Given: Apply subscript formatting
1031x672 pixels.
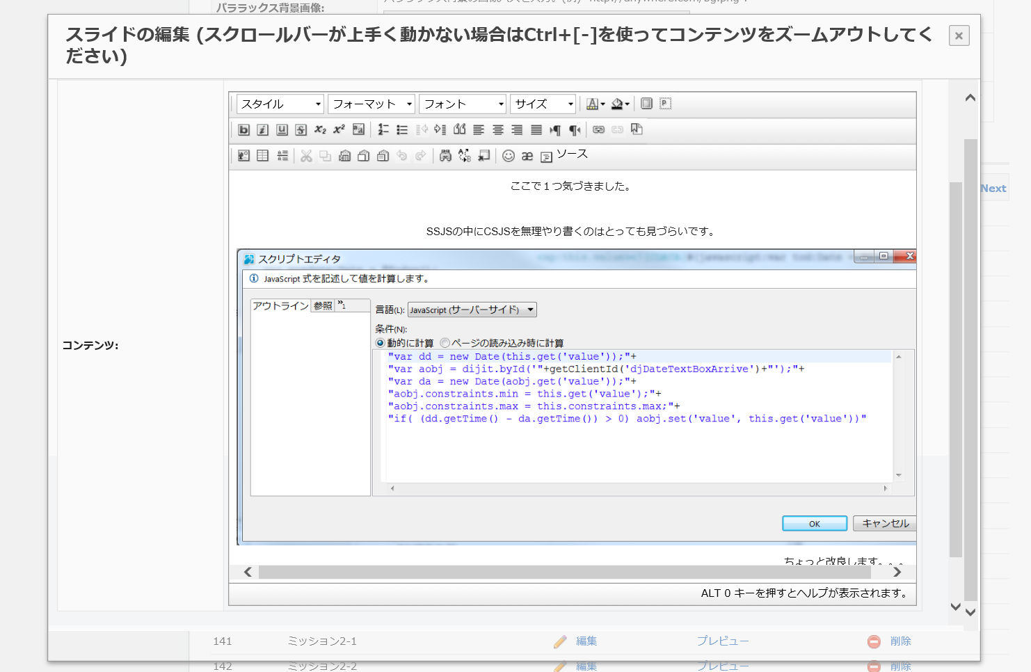Looking at the screenshot, I should point(320,129).
